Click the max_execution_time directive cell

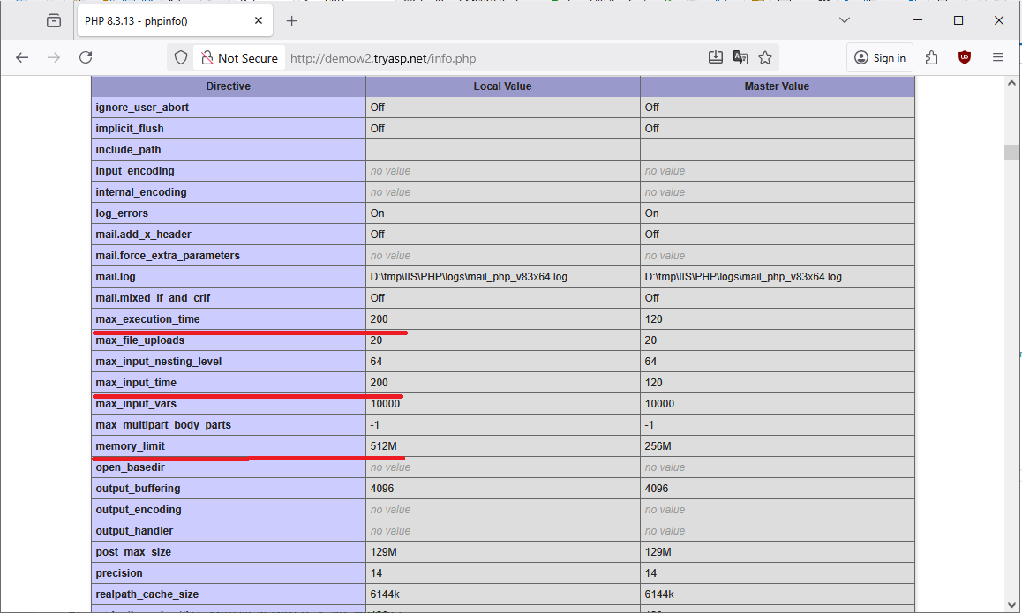(147, 319)
